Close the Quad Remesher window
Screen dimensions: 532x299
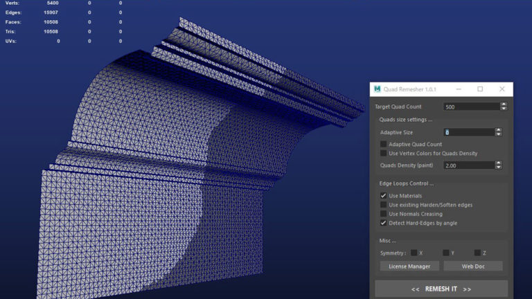point(502,89)
